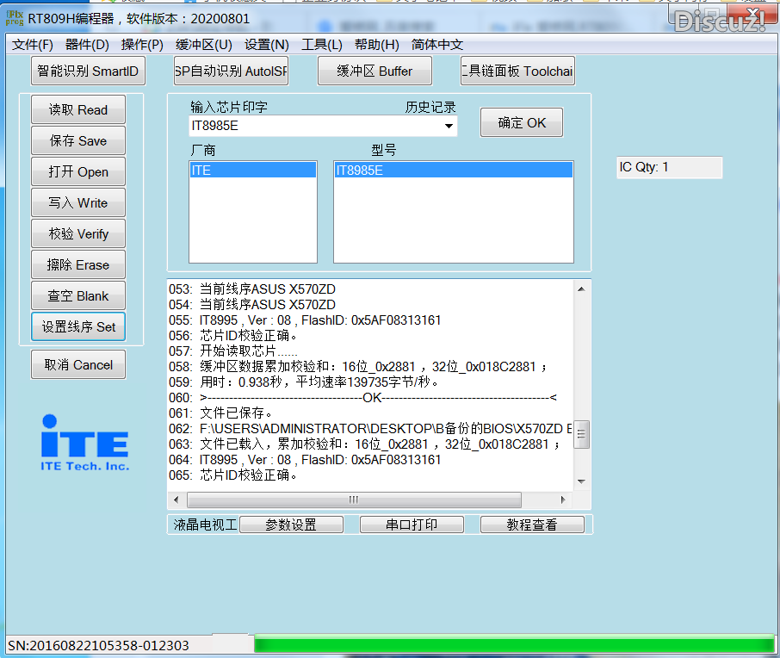Run SmartID intelligent chip identification
780x658 pixels.
pos(87,71)
